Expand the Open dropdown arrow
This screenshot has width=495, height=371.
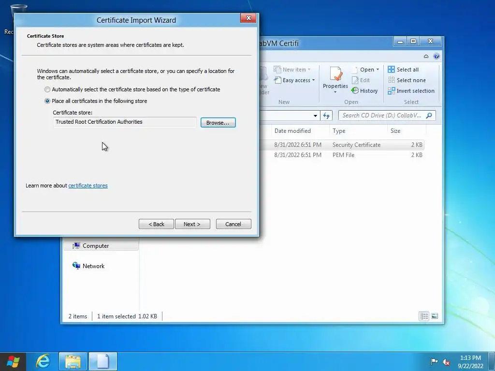click(x=378, y=70)
